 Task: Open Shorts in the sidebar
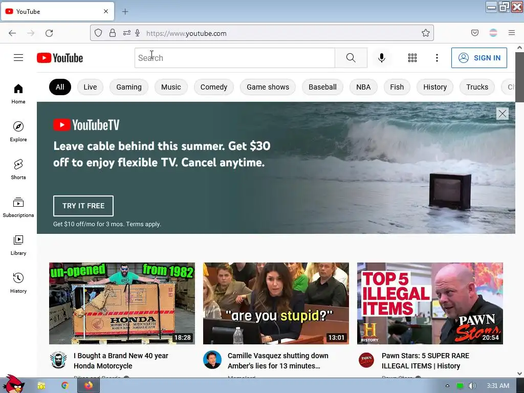(x=18, y=169)
